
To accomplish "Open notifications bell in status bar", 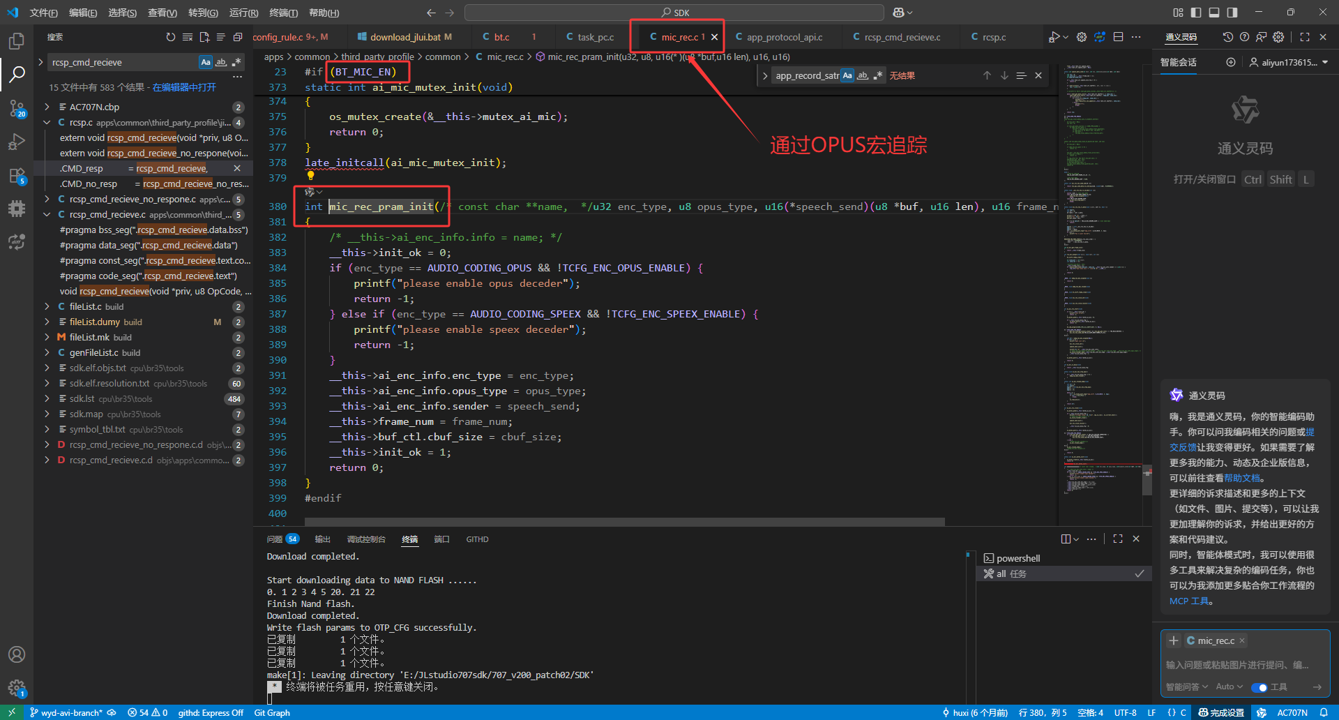I will [x=1324, y=712].
